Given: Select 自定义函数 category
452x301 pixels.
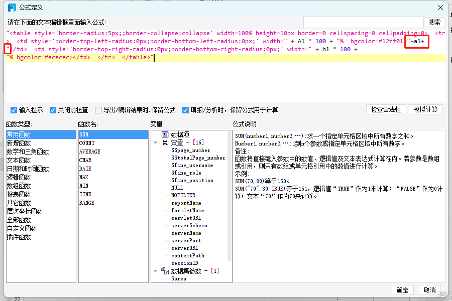Looking at the screenshot, I should [41, 228].
